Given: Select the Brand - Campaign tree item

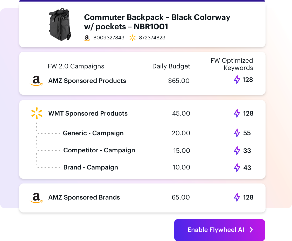Looking at the screenshot, I should (x=91, y=167).
